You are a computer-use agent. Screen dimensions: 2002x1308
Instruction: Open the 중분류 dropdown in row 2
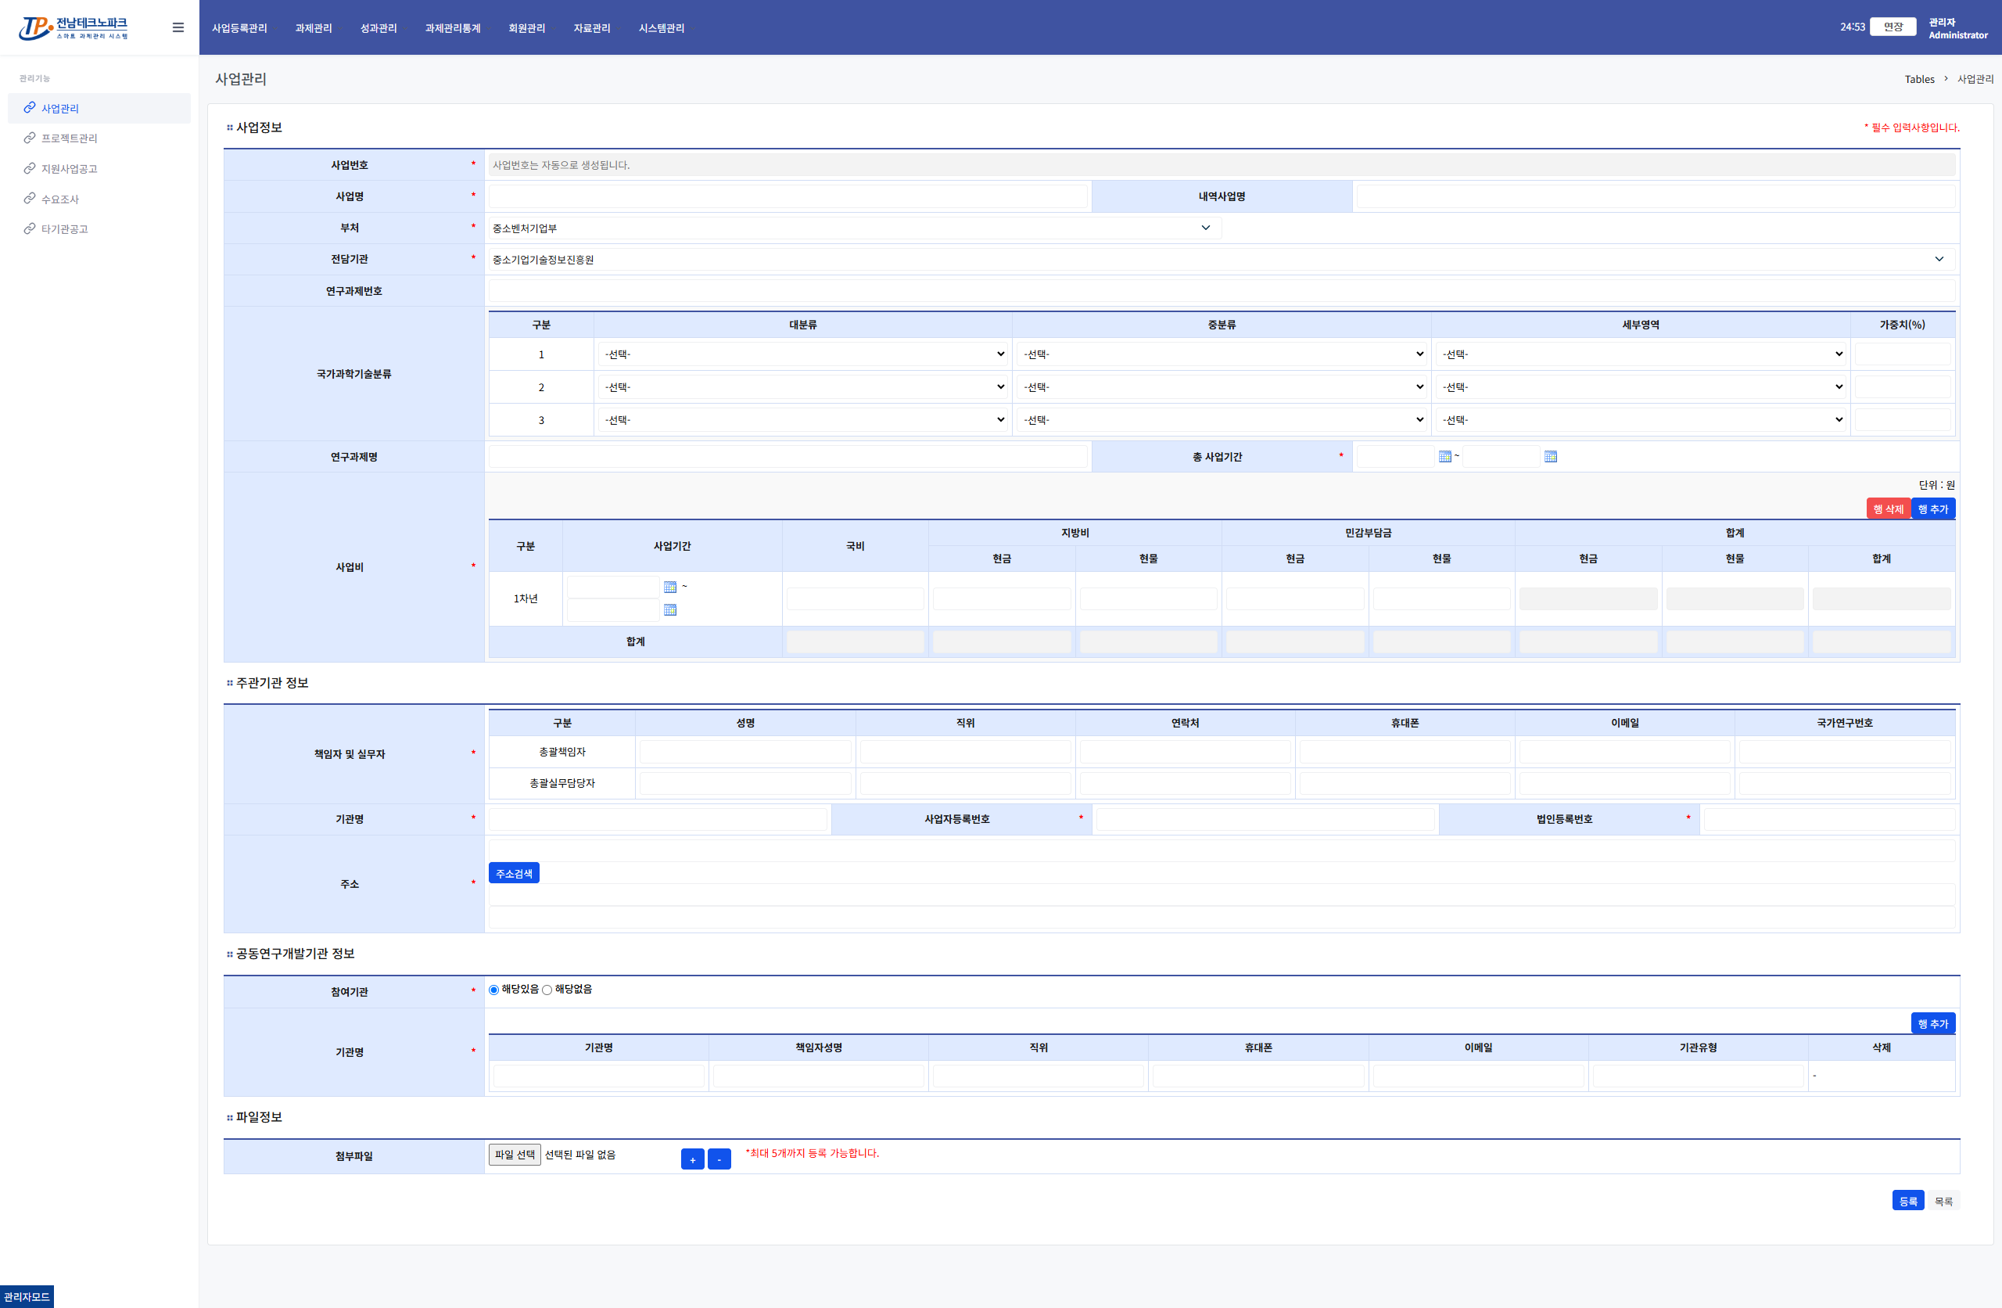point(1222,387)
